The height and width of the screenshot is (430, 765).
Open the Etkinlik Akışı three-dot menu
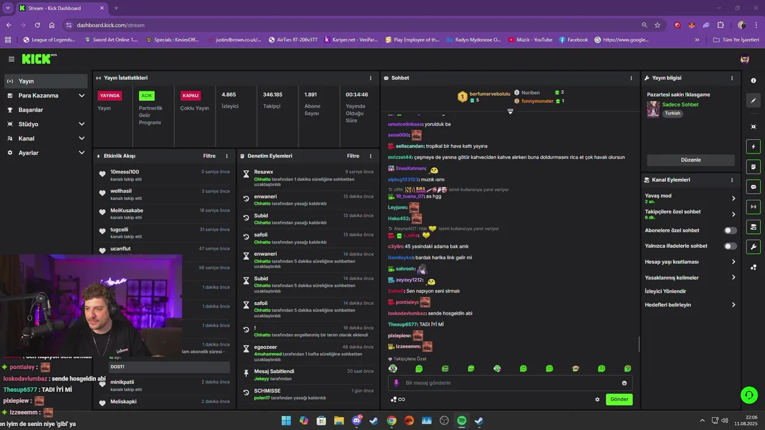227,156
